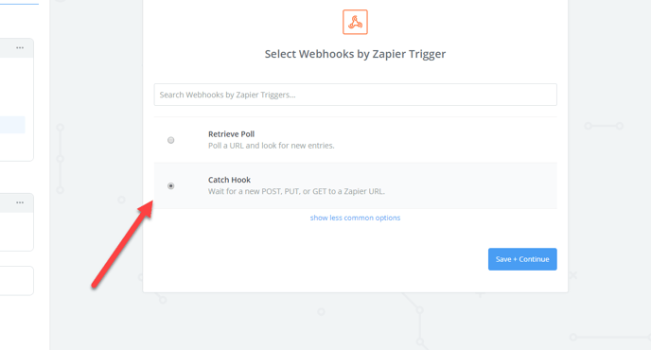Image resolution: width=651 pixels, height=350 pixels.
Task: Select the Retrieve Poll radio button
Action: pyautogui.click(x=170, y=140)
